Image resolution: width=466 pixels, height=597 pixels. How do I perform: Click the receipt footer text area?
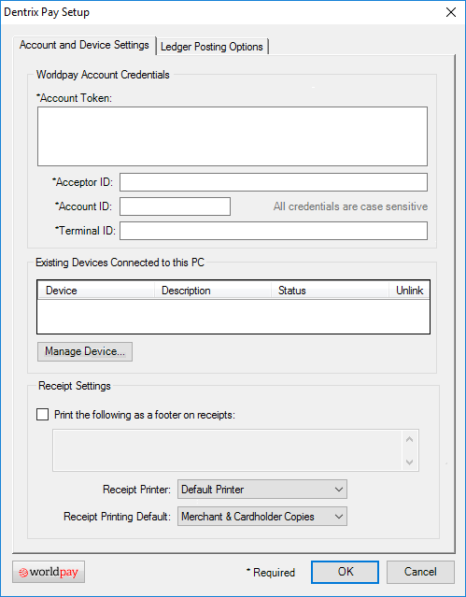pos(227,450)
